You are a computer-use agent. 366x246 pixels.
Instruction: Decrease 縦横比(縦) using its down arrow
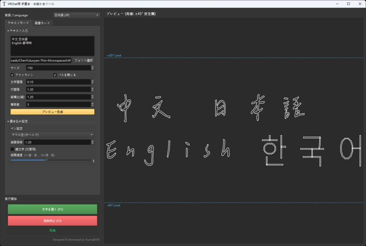(93, 98)
